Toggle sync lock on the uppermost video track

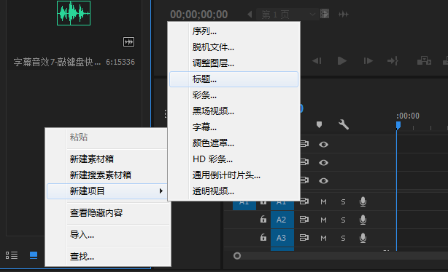point(304,144)
